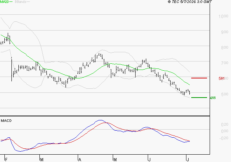Click the BBands legend label
This screenshot has width=231, height=162.
(21, 2)
